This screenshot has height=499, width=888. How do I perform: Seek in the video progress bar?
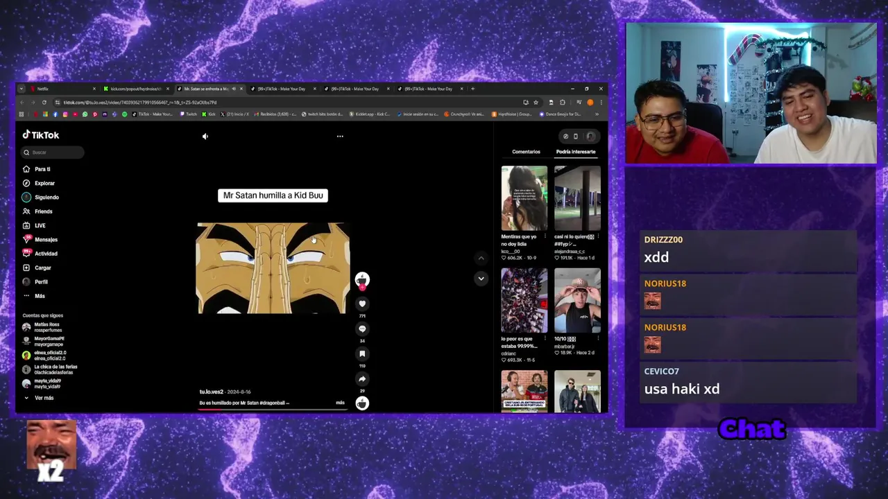[272, 409]
